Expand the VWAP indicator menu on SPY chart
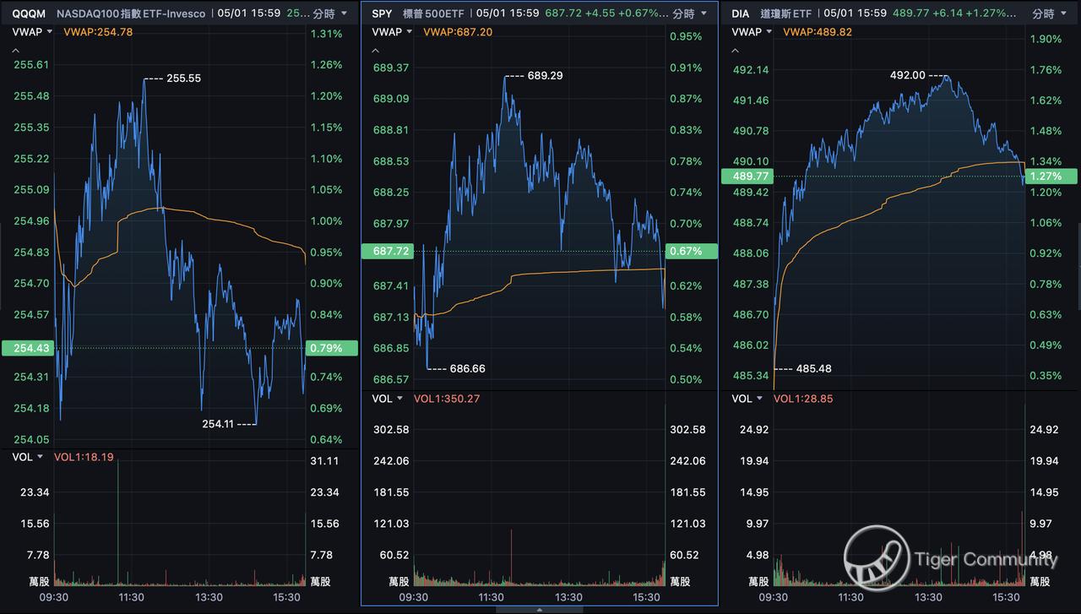 (x=393, y=31)
